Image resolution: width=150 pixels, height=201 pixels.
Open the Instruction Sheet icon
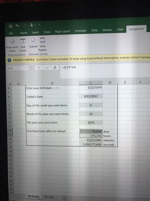(12, 42)
